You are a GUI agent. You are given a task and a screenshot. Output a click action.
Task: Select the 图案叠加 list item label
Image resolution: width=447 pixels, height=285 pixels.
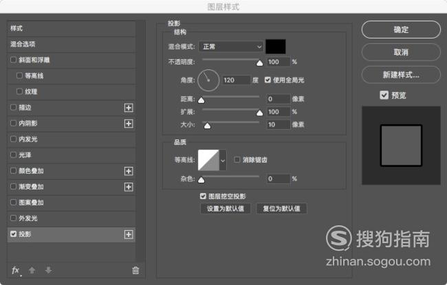[31, 203]
